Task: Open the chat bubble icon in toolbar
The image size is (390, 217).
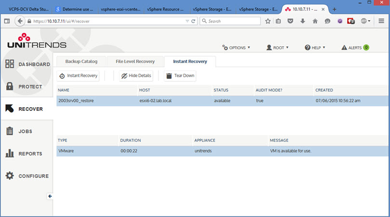Action: point(327,21)
